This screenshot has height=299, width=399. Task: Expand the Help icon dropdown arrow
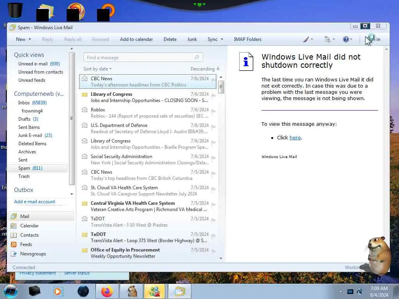tap(351, 39)
